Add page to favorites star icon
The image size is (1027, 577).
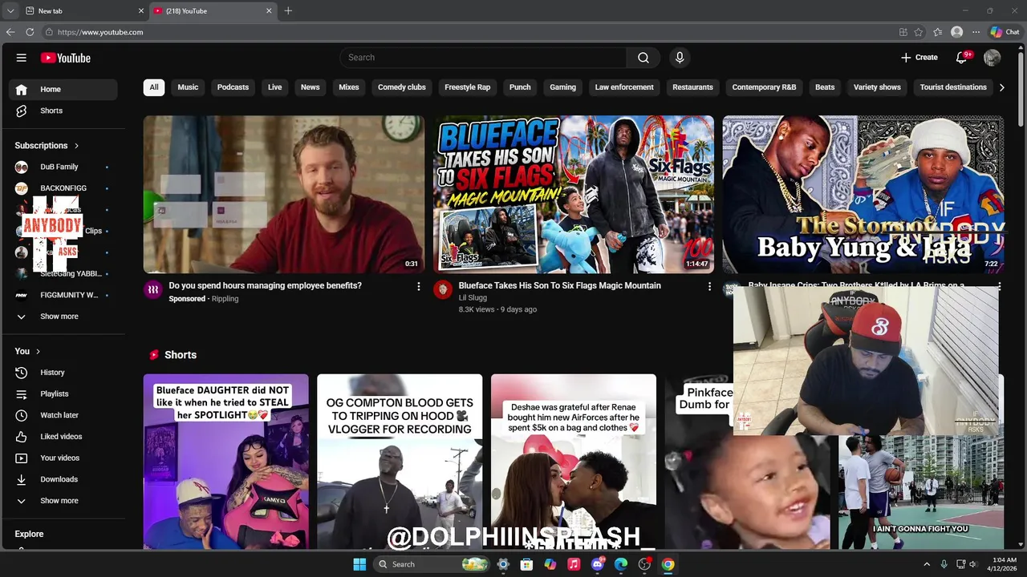click(x=919, y=32)
